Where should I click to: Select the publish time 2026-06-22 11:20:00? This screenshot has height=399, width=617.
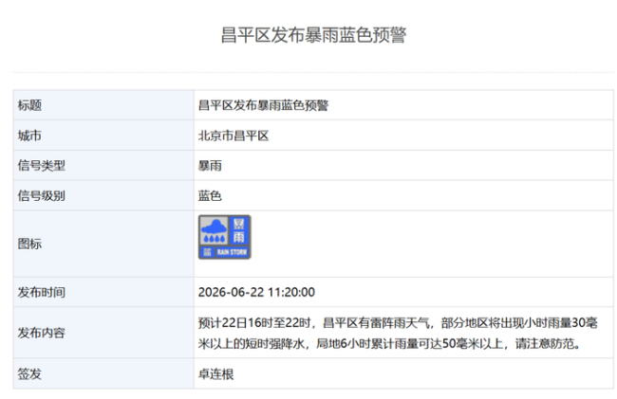coord(256,292)
